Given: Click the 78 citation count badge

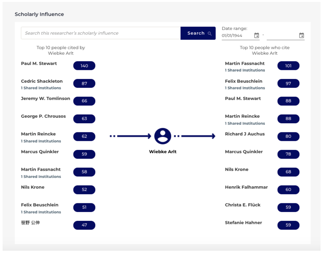Looking at the screenshot, I should tap(288, 154).
